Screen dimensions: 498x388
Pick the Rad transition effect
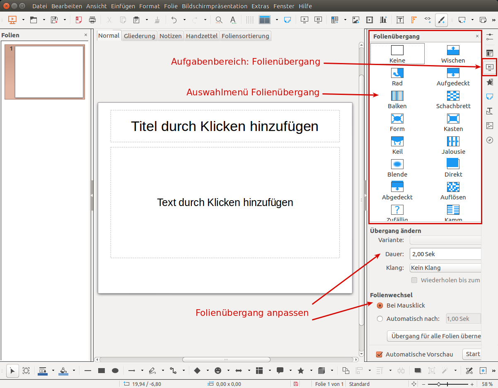[x=397, y=73]
